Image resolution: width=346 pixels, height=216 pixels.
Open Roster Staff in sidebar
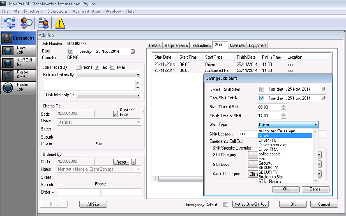point(18,75)
